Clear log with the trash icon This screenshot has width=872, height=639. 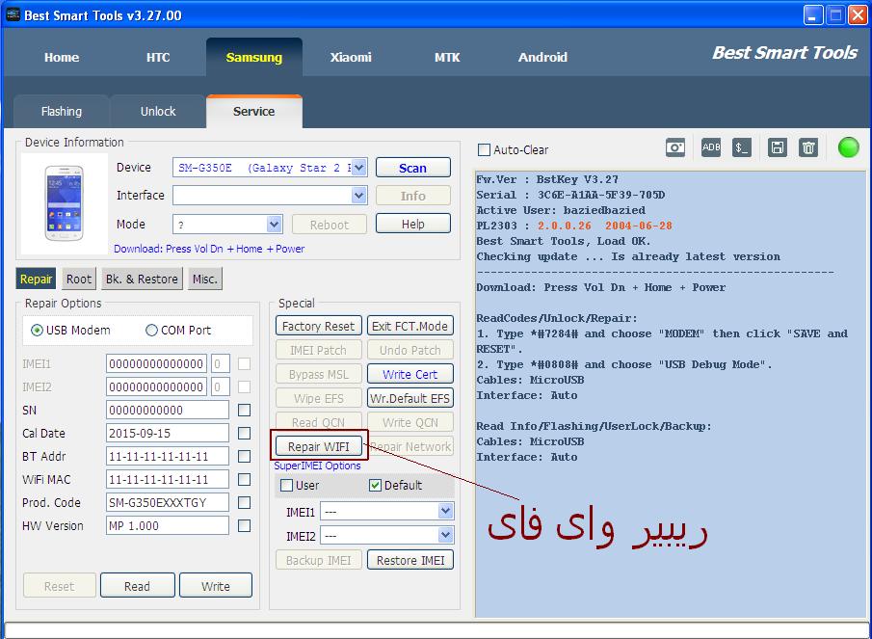pos(808,147)
